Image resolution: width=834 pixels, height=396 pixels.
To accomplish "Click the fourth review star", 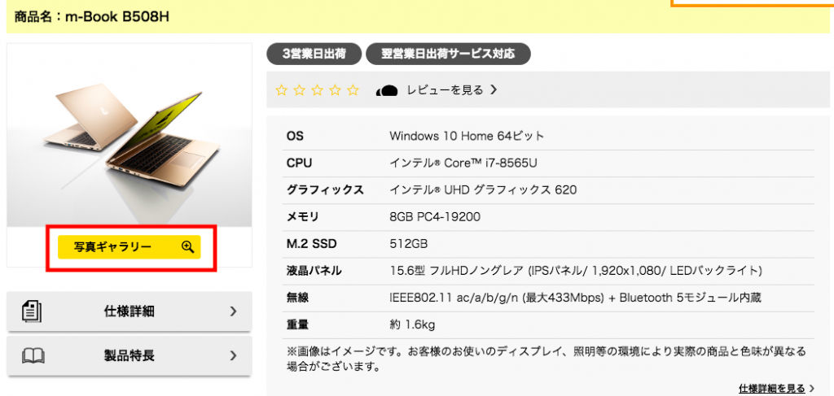I will (335, 90).
